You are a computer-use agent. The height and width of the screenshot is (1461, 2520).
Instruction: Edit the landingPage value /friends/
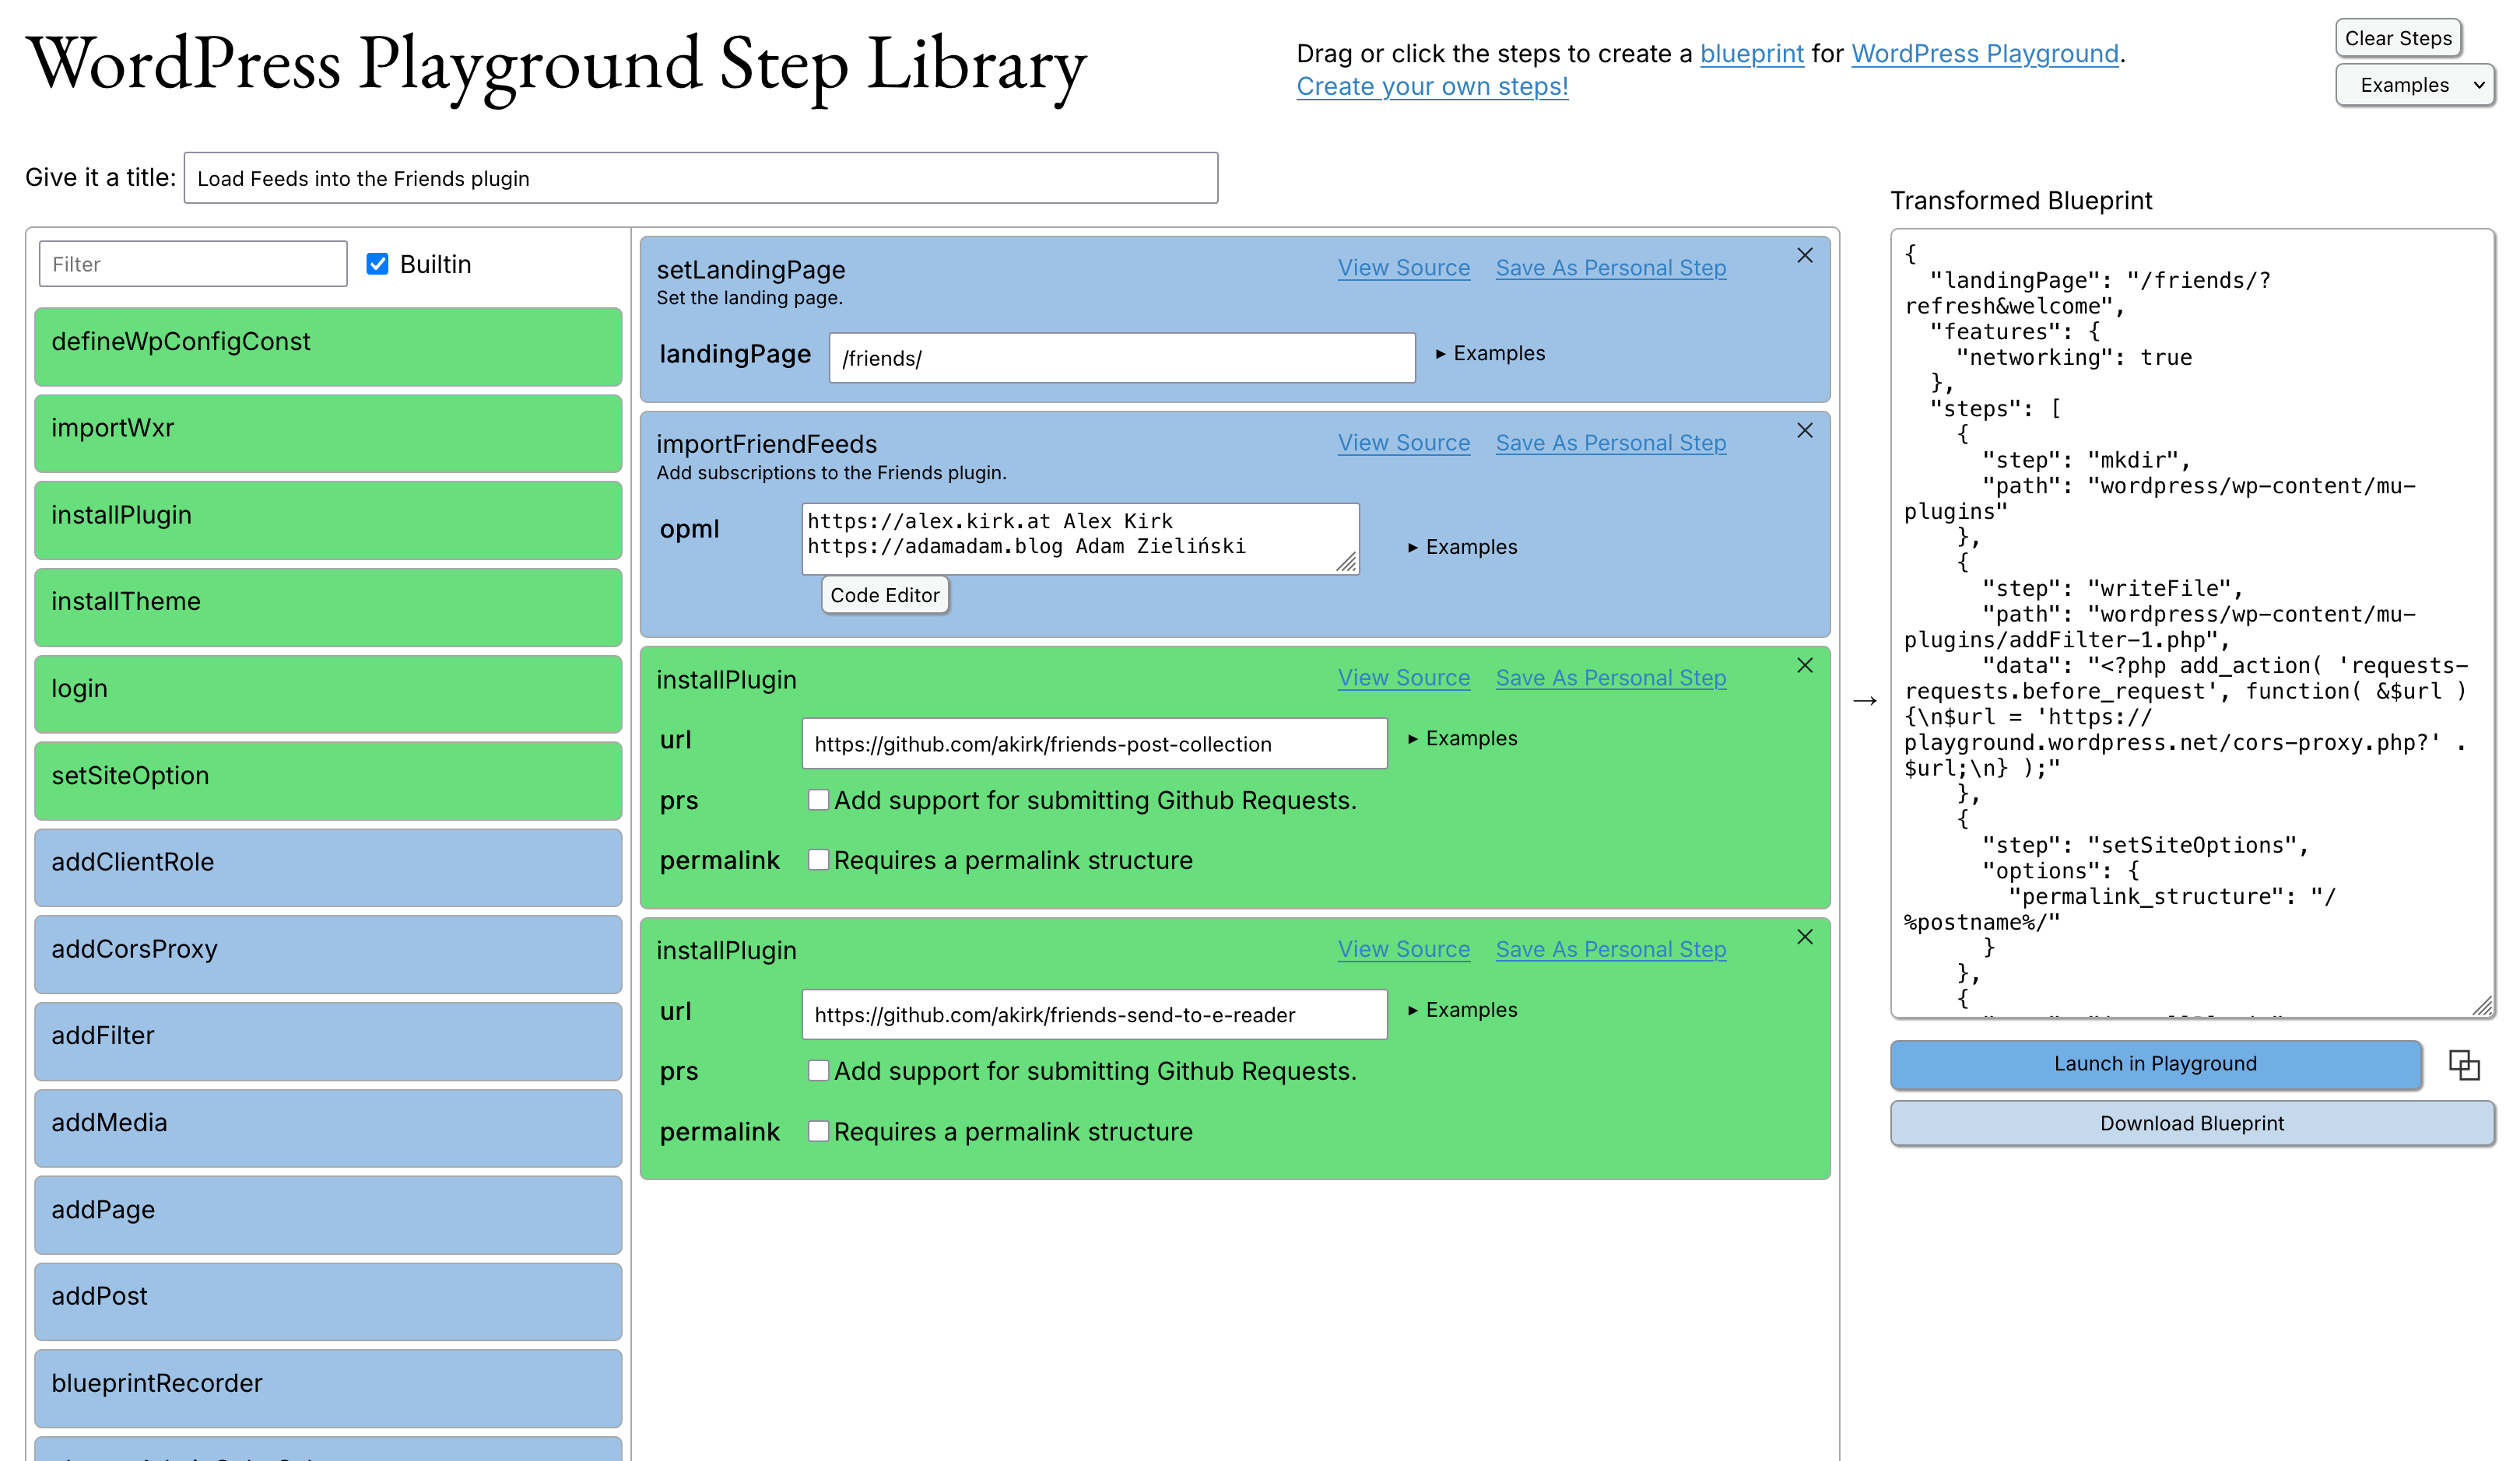pos(1122,358)
